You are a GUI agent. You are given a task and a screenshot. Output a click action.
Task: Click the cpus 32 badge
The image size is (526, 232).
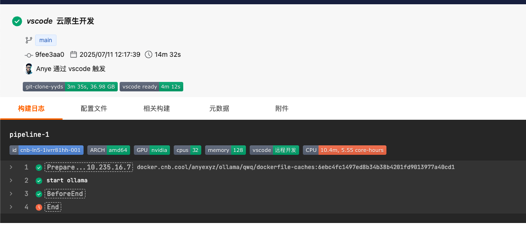click(188, 150)
